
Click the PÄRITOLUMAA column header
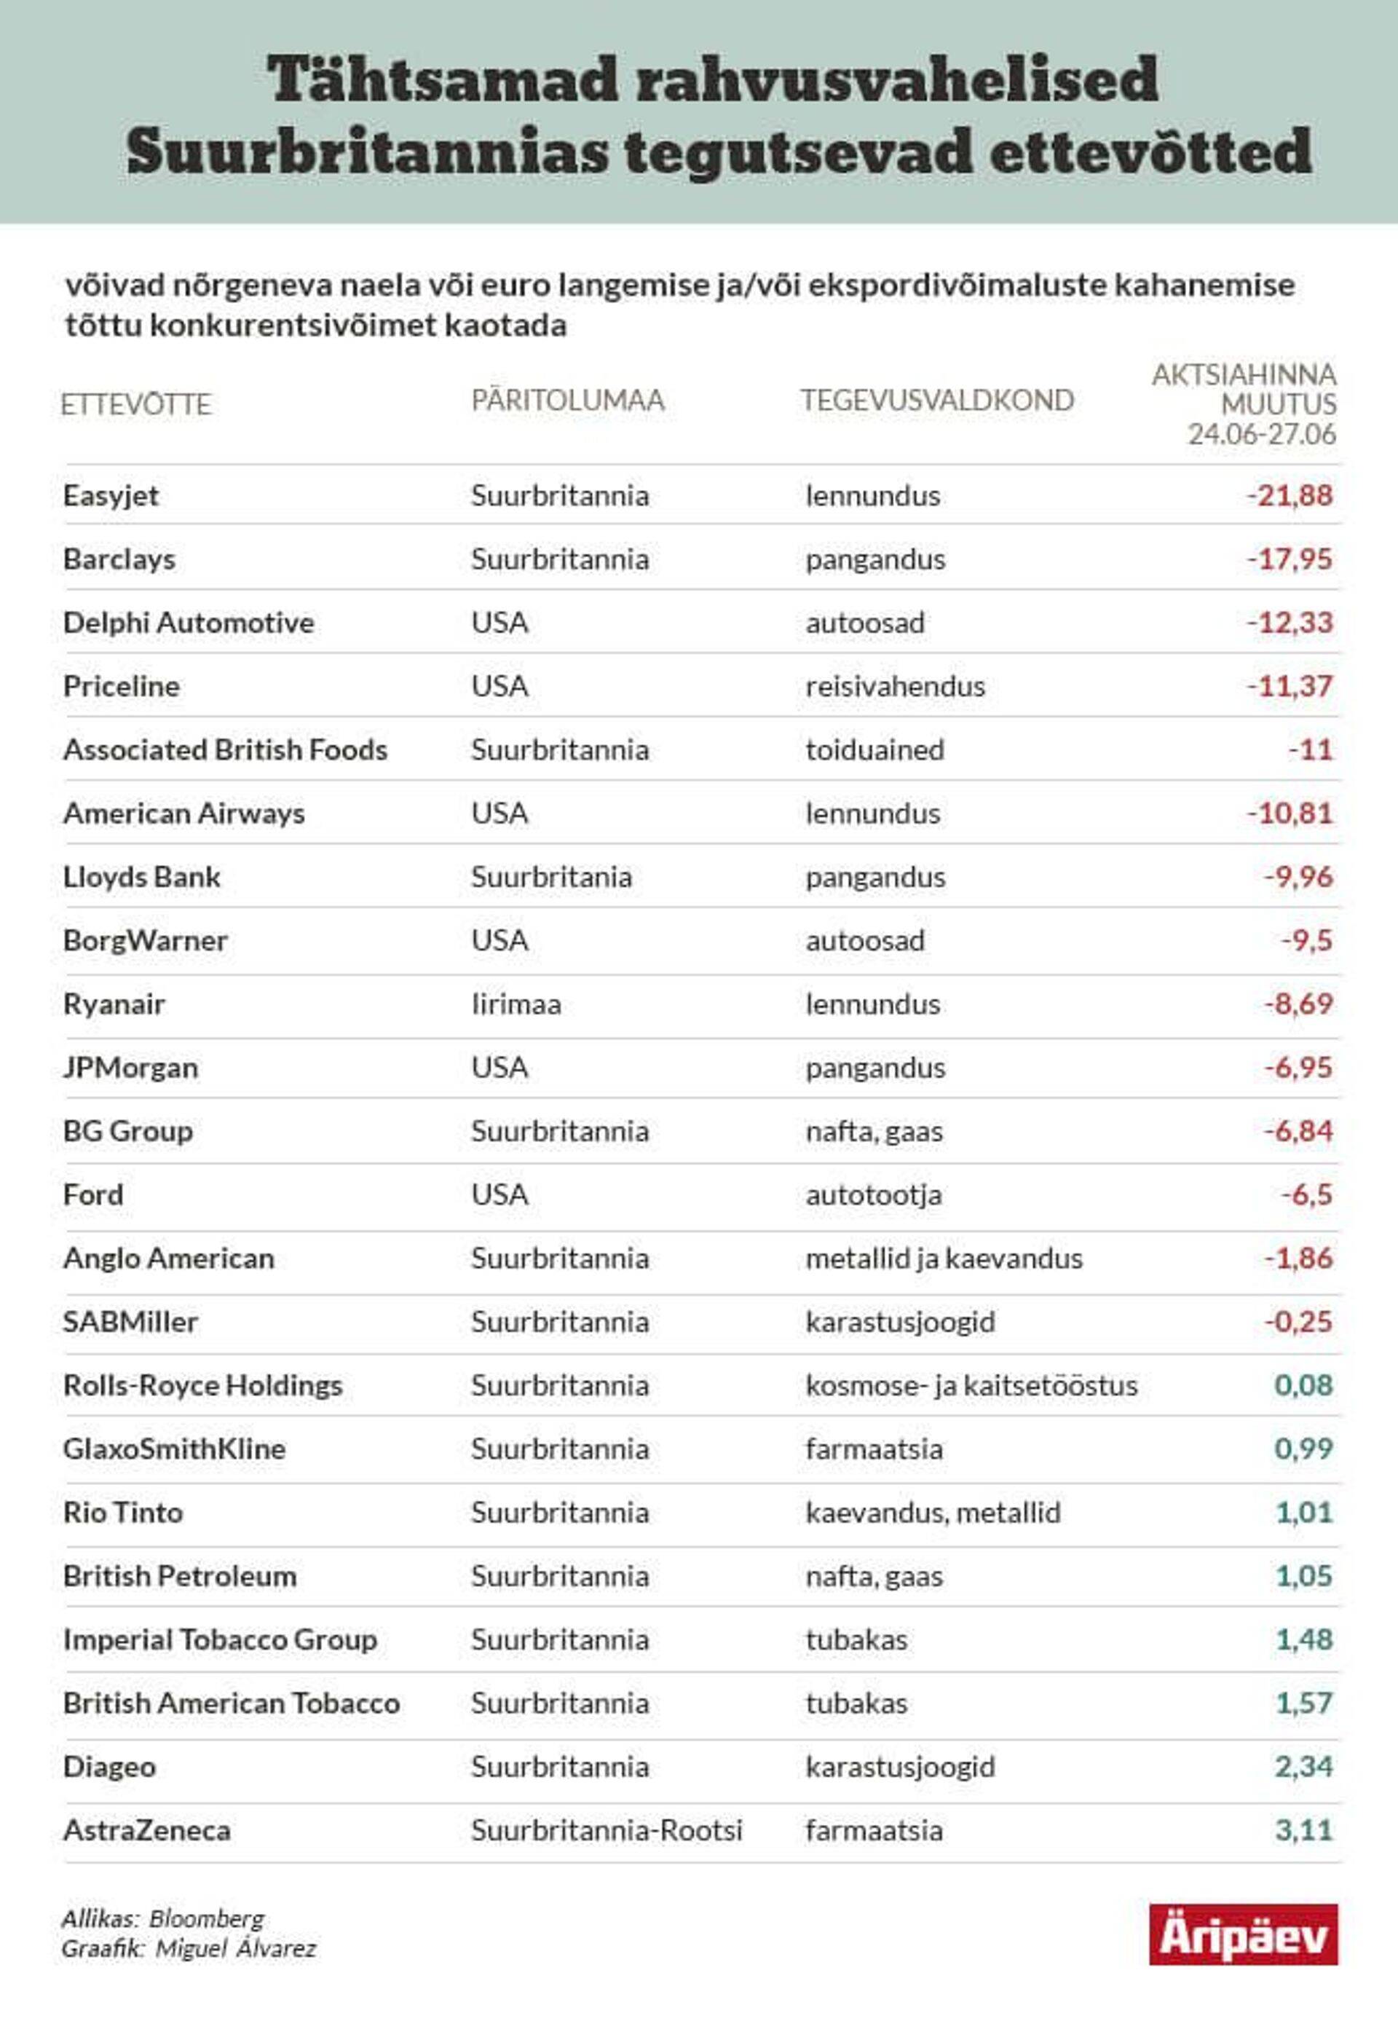pos(568,401)
